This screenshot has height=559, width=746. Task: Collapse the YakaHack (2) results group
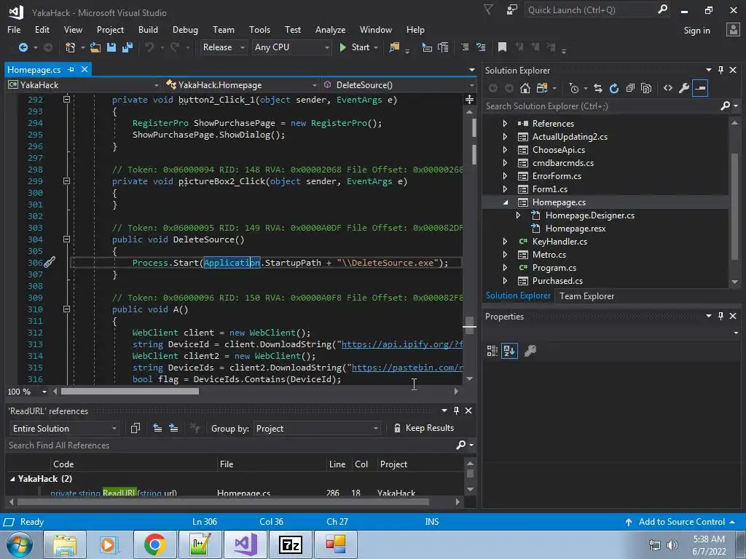[12, 479]
